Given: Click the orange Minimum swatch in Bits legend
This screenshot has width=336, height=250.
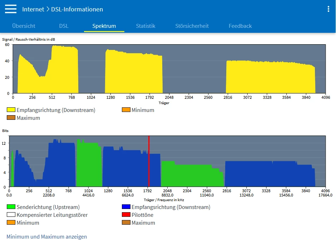Looking at the screenshot, I should [11, 223].
